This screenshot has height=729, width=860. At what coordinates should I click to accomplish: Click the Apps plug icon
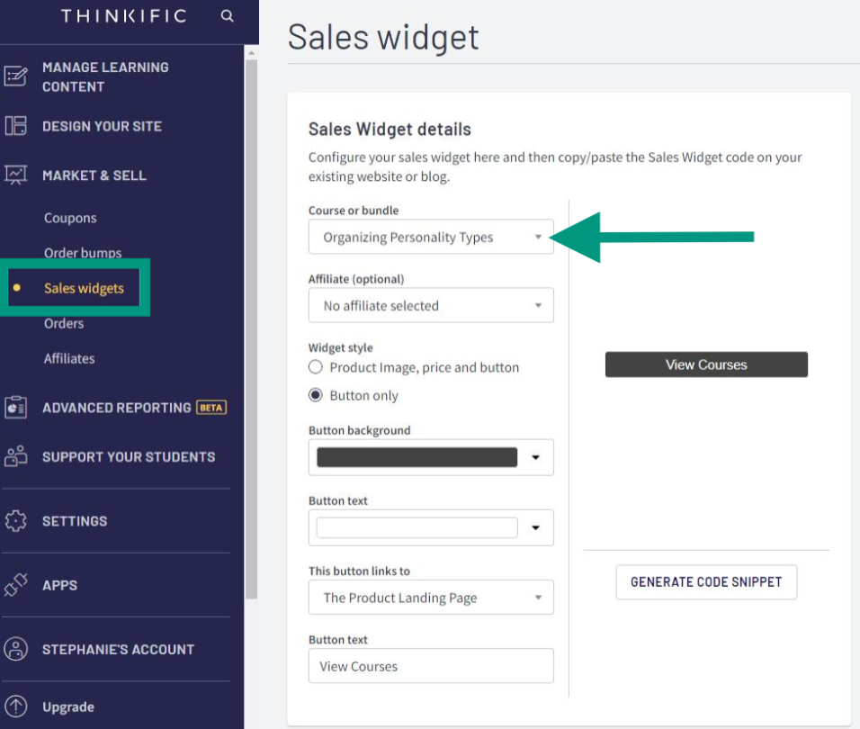coord(16,585)
